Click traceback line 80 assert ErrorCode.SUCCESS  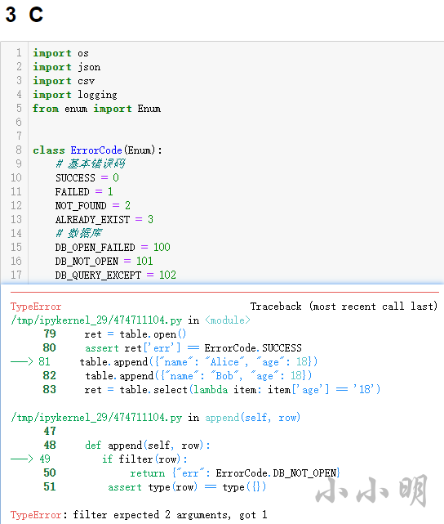[x=172, y=348]
